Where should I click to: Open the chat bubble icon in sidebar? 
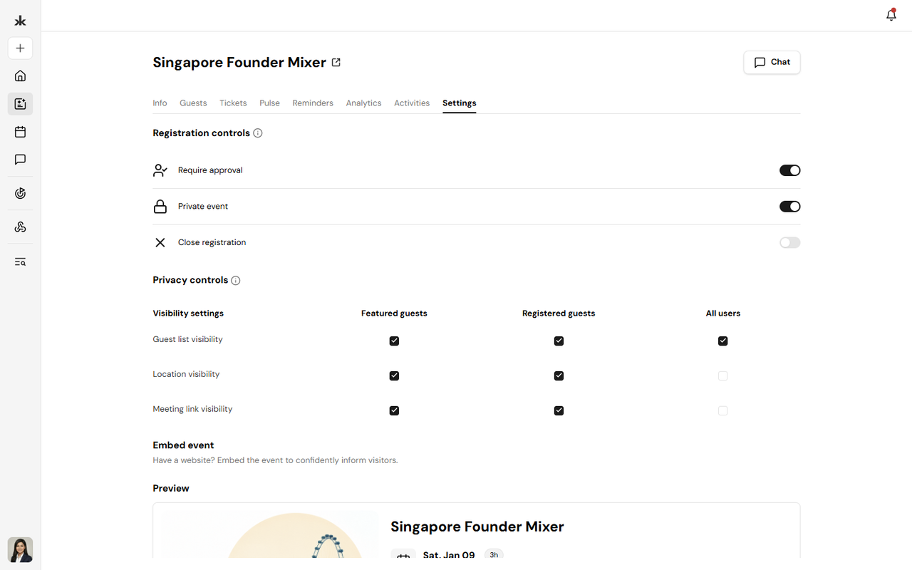[x=20, y=160]
